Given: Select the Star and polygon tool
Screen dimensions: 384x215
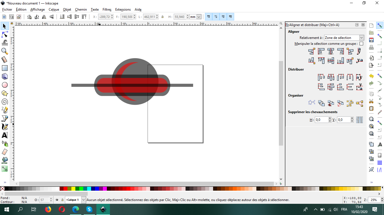Looking at the screenshot, I should pyautogui.click(x=4, y=93).
